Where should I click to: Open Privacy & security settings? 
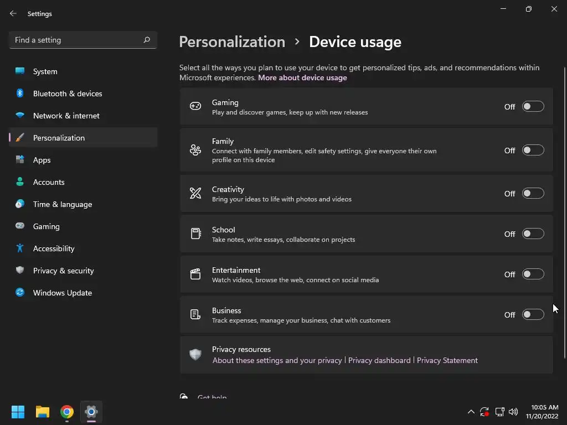[63, 271]
